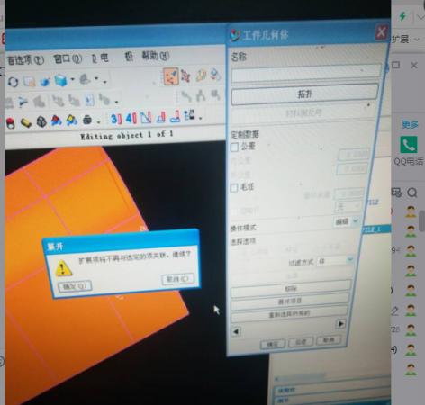Click the 名称 text input field

tap(306, 73)
